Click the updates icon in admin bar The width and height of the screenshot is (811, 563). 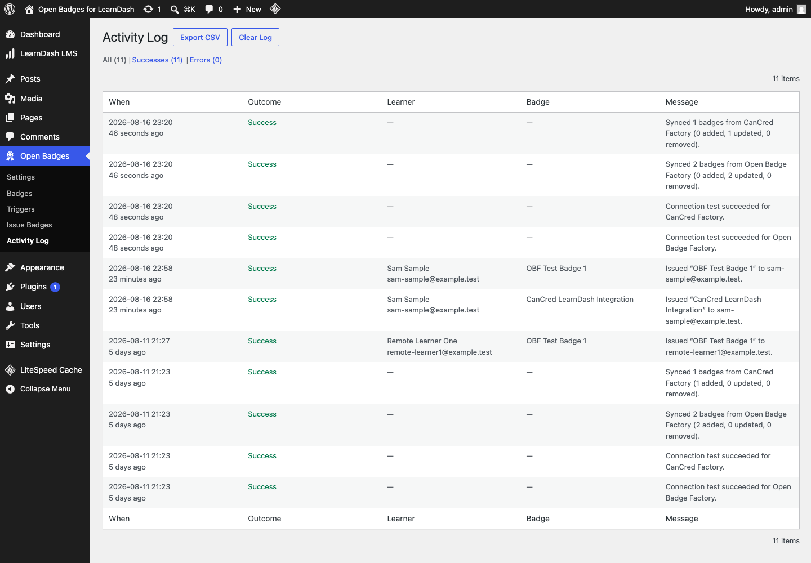[148, 9]
